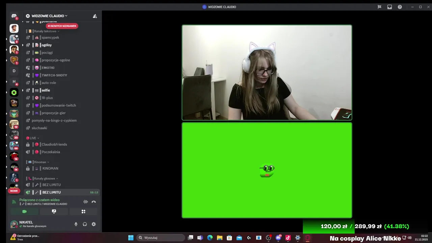Click the 58:13 call timer on BEZ LIMITU
This screenshot has height=243, width=432.
[94, 192]
